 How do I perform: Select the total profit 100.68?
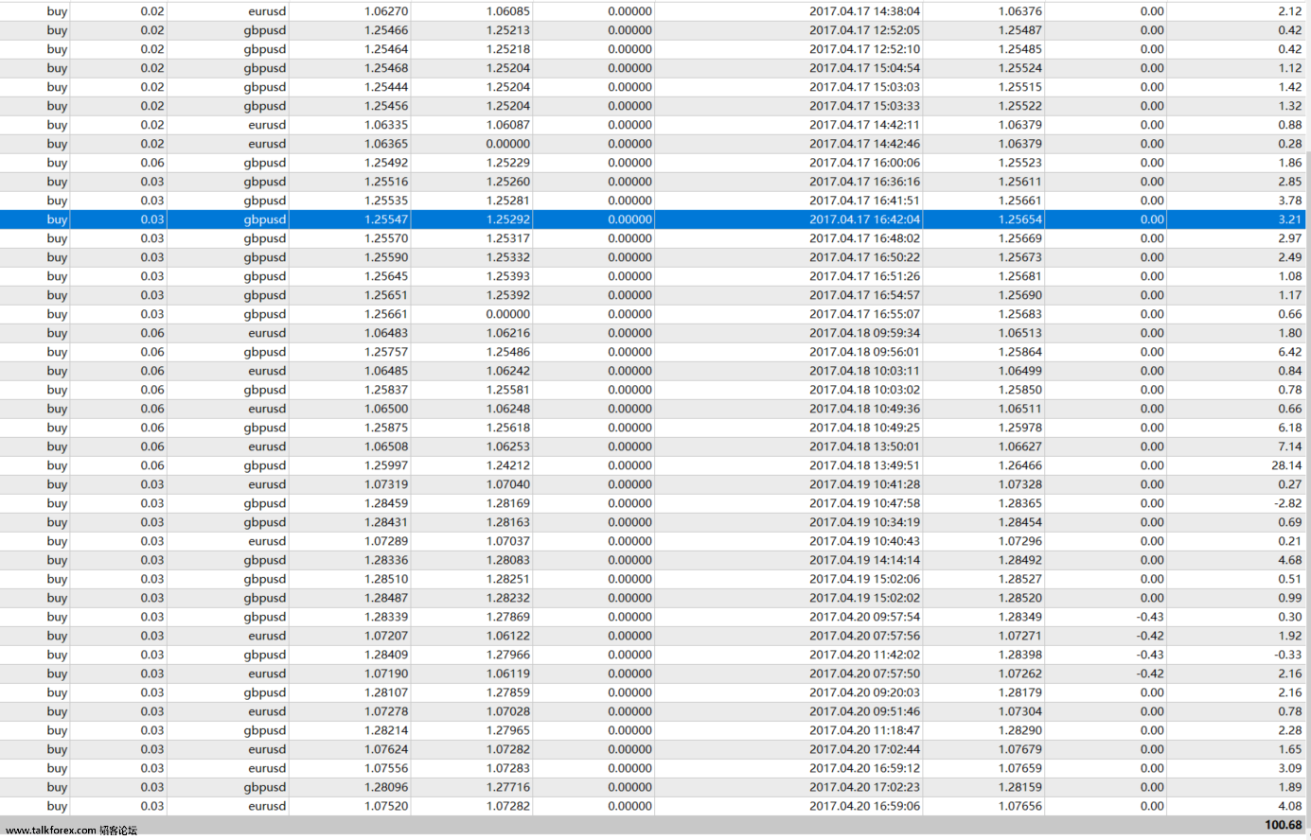click(1283, 825)
